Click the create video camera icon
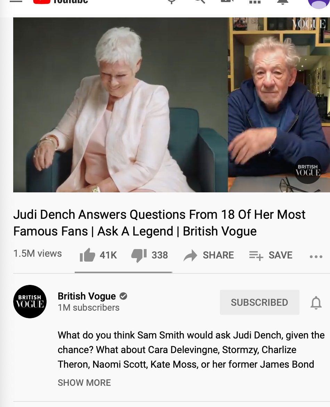330x407 pixels. tap(227, 1)
